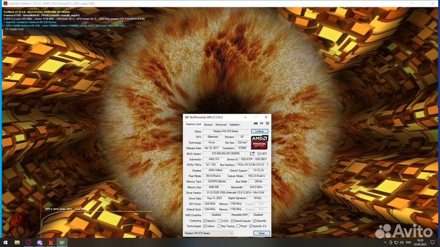
Task: Switch to the Validation tab
Action: (234, 124)
